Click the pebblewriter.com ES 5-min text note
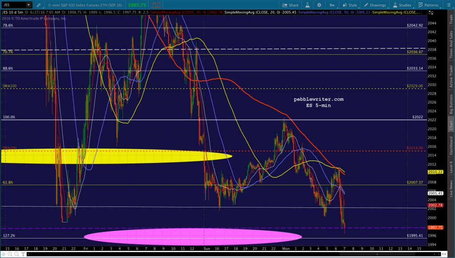 (x=319, y=102)
